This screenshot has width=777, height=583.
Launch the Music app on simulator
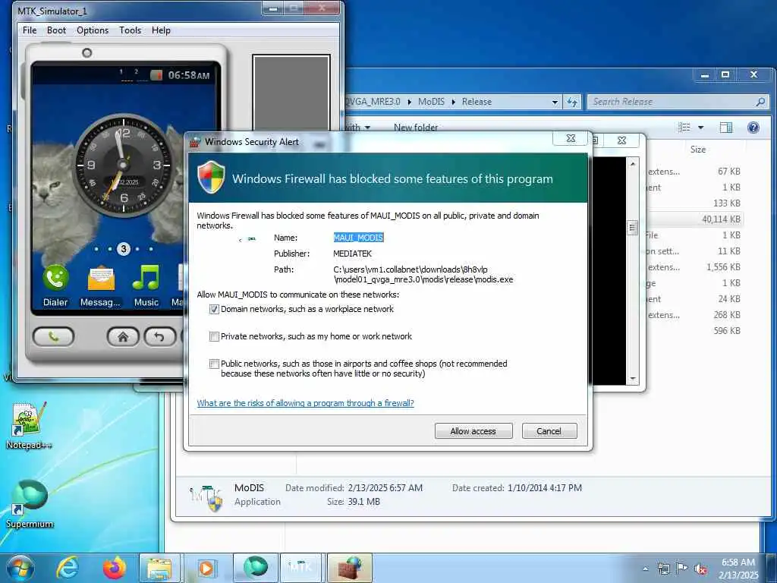(x=146, y=285)
